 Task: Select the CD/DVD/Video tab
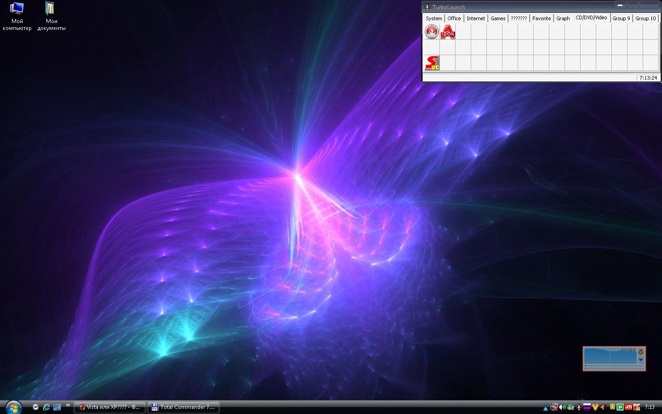(591, 17)
